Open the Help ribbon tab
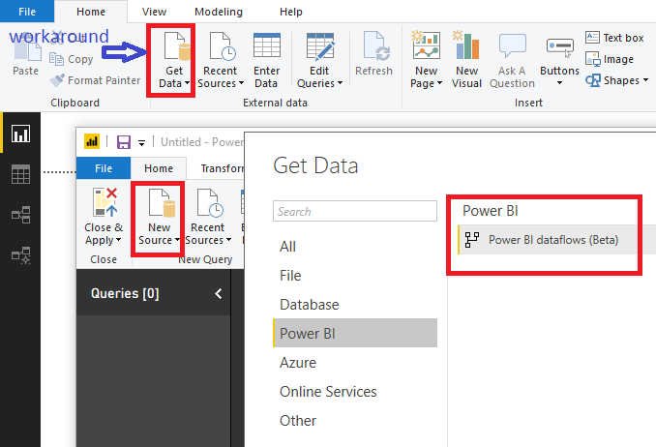Image resolution: width=656 pixels, height=447 pixels. click(291, 12)
